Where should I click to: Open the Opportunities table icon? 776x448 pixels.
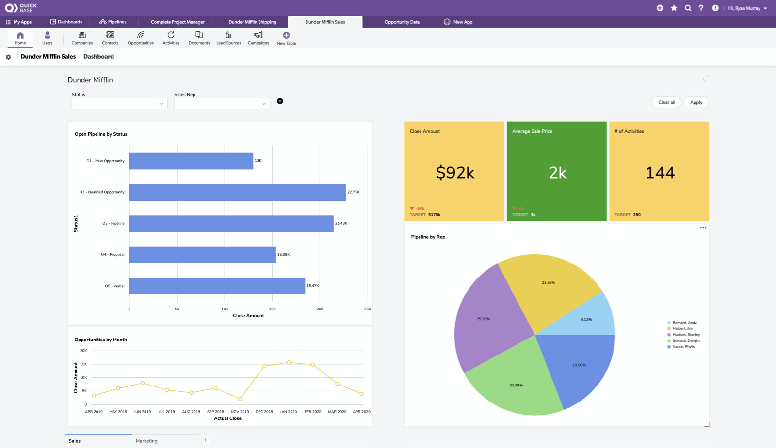tap(141, 35)
